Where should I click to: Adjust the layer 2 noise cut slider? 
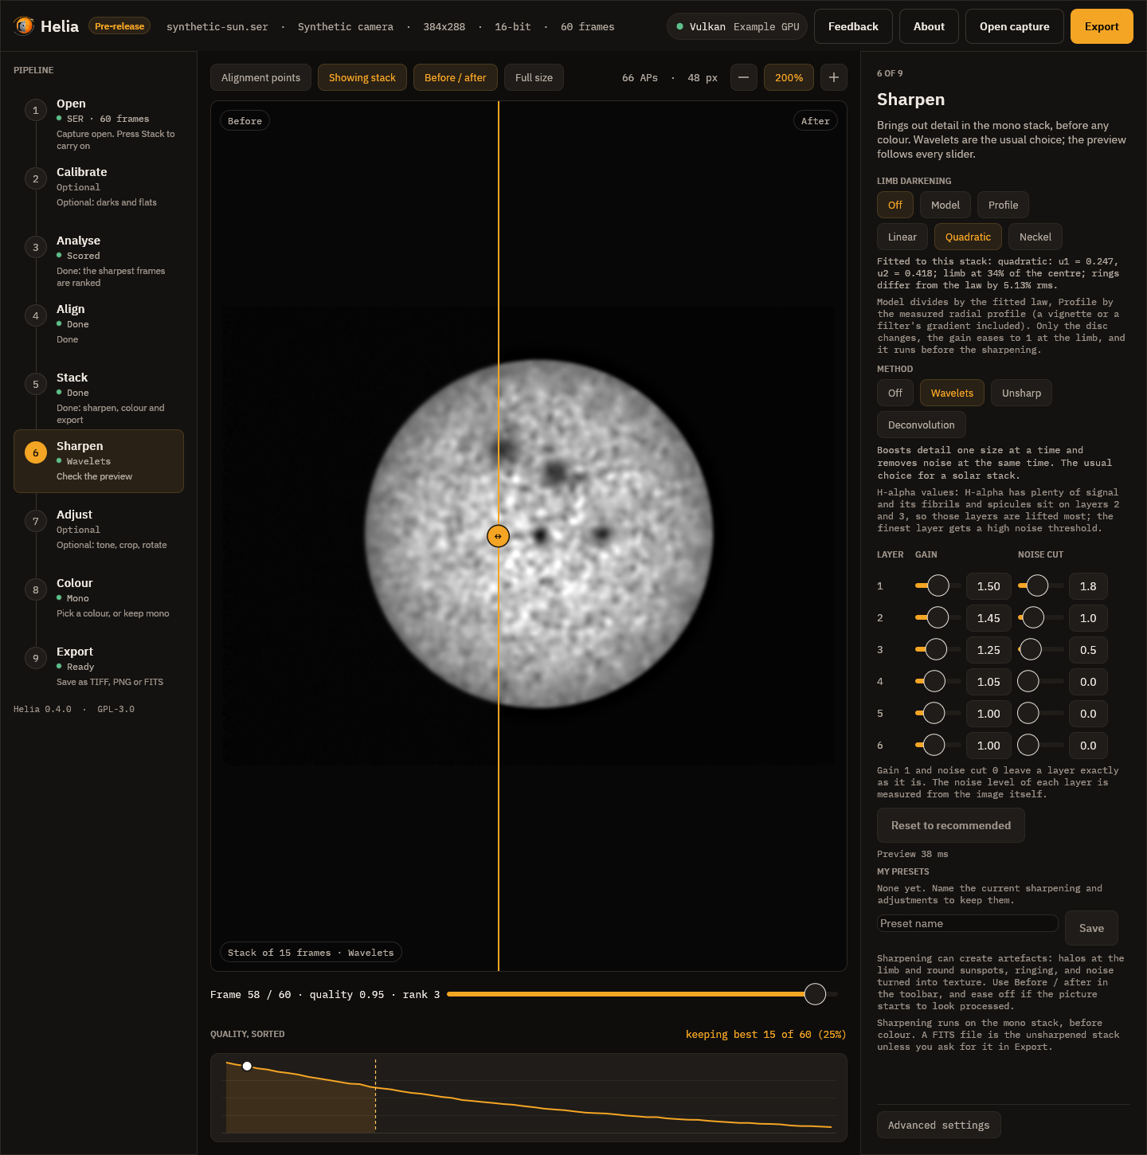click(x=1041, y=617)
